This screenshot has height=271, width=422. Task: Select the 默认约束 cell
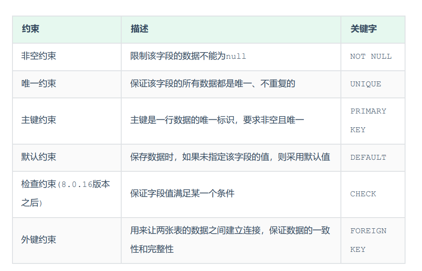click(39, 157)
